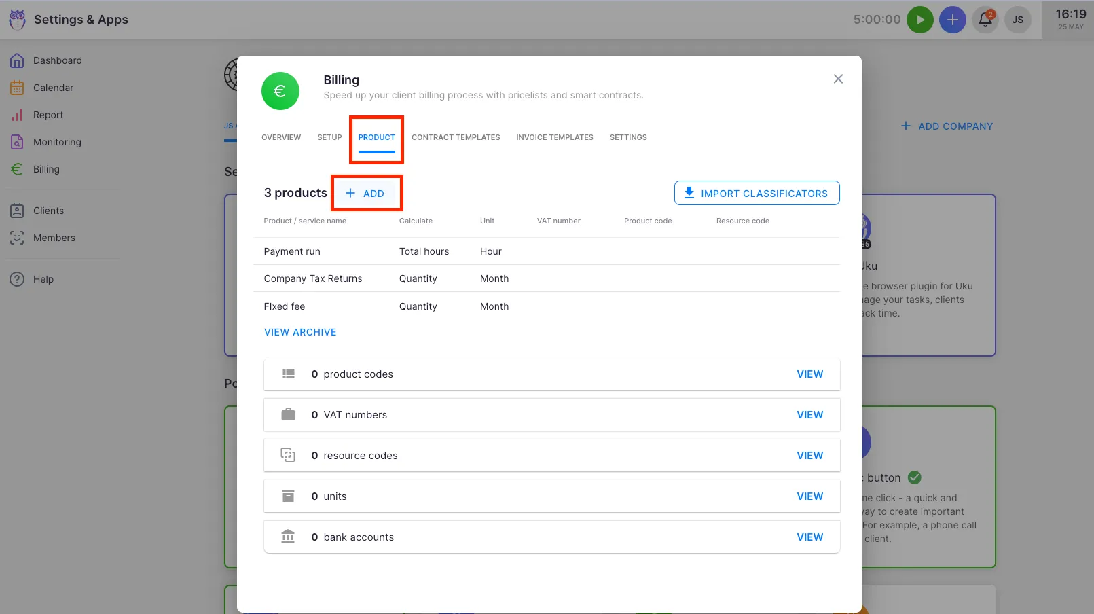
Task: Go to Calendar in the sidebar
Action: click(x=53, y=88)
